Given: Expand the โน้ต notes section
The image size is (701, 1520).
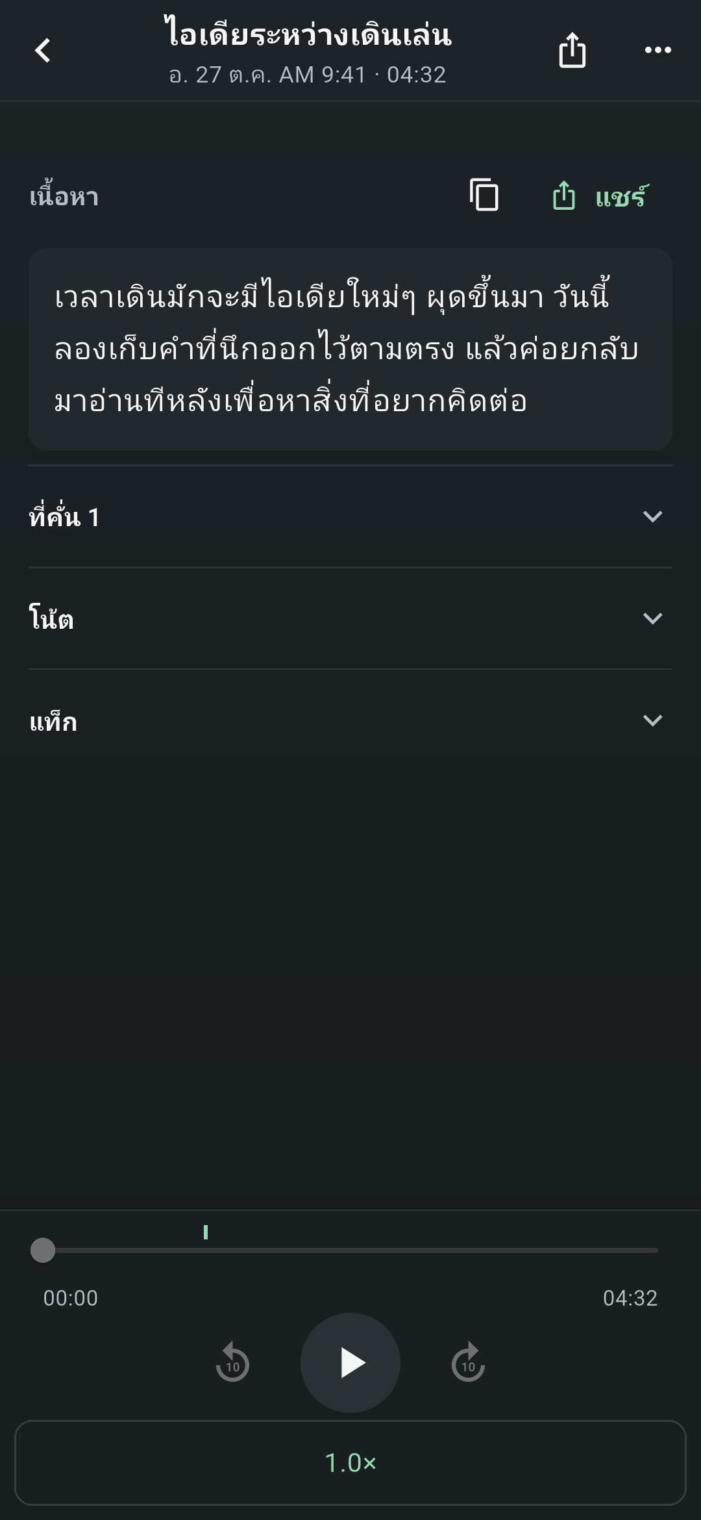Looking at the screenshot, I should [652, 618].
